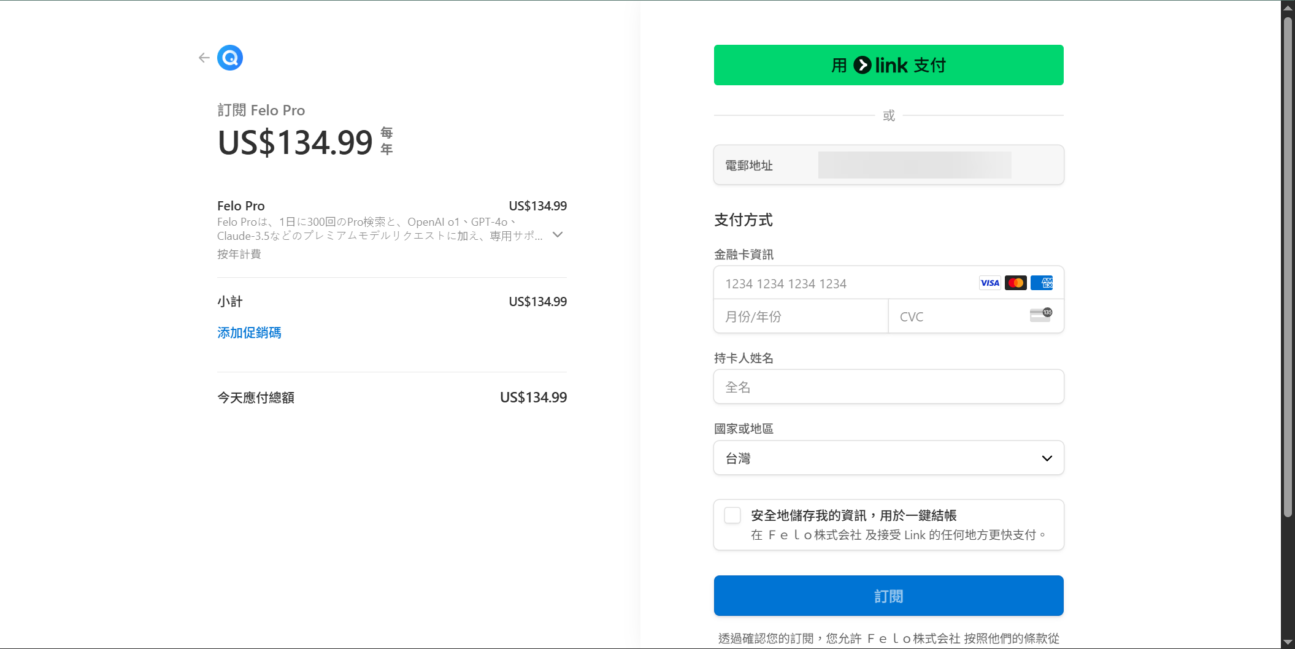Enable the save-my-info one-click checkout checkbox
Screen dimensions: 1295x649
732,515
